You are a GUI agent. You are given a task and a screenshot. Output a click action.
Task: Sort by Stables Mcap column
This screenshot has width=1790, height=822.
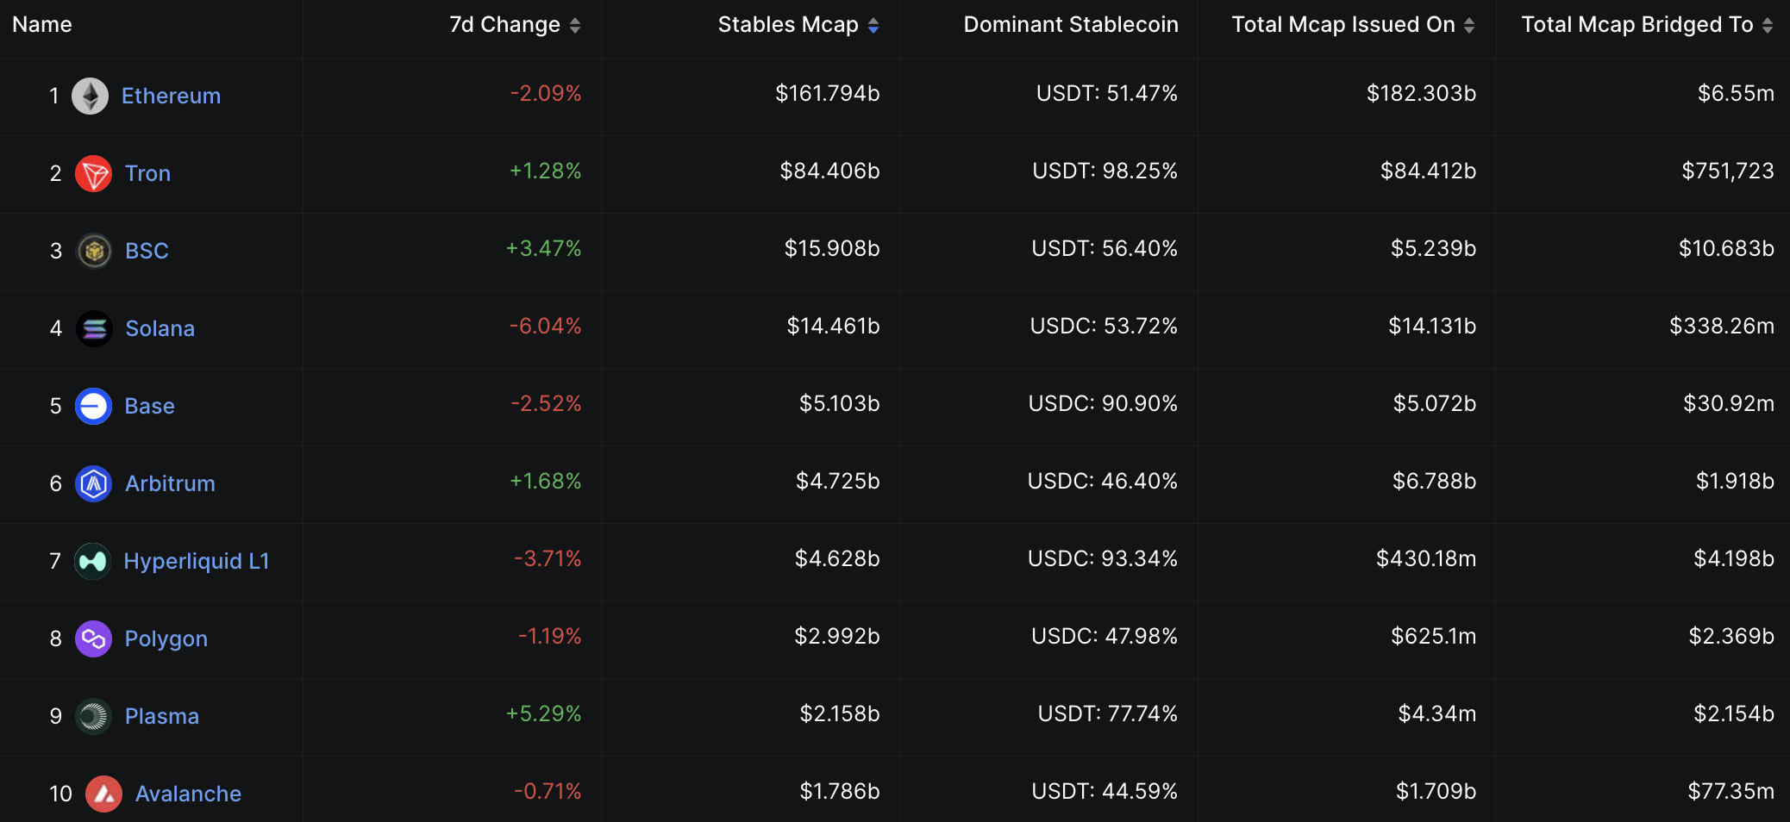[x=873, y=25]
